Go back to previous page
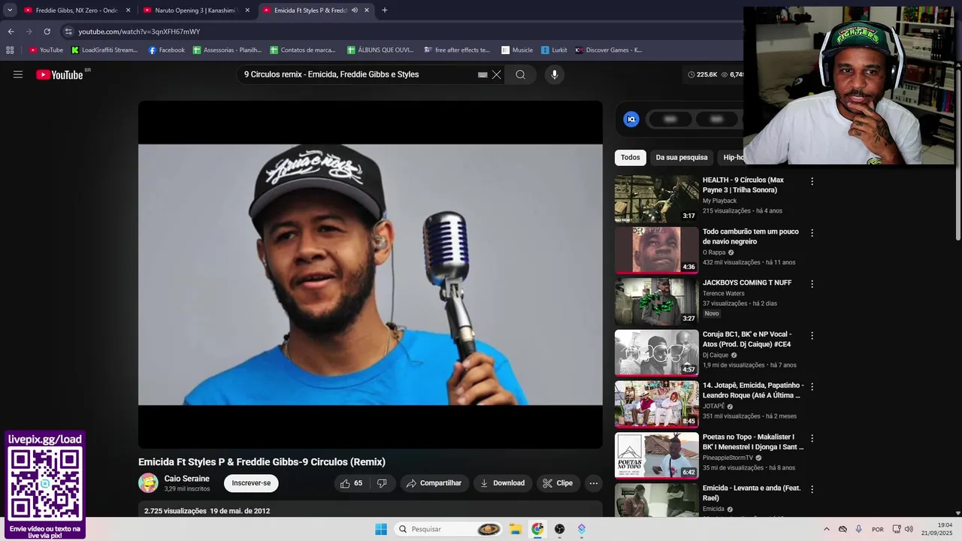The width and height of the screenshot is (962, 541). [11, 32]
